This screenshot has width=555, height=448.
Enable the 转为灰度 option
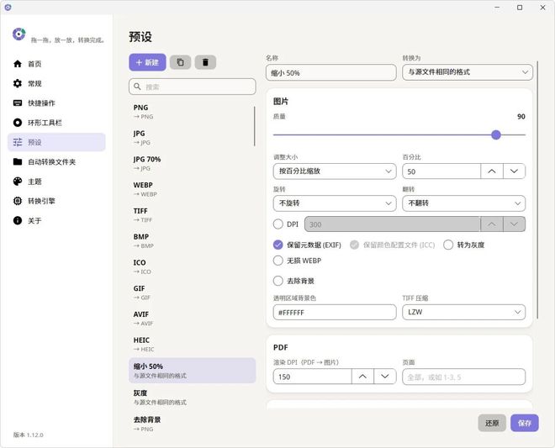(448, 245)
